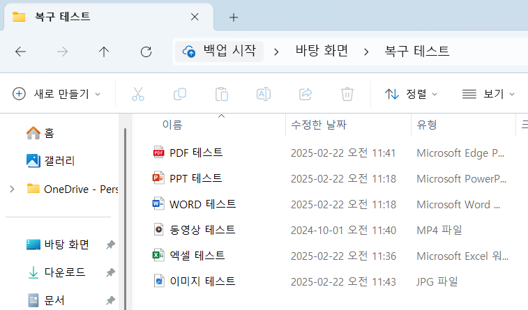Viewport: 528px width, 310px height.
Task: Click the date 2025-02-22 오전 11:43
Action: pyautogui.click(x=343, y=281)
